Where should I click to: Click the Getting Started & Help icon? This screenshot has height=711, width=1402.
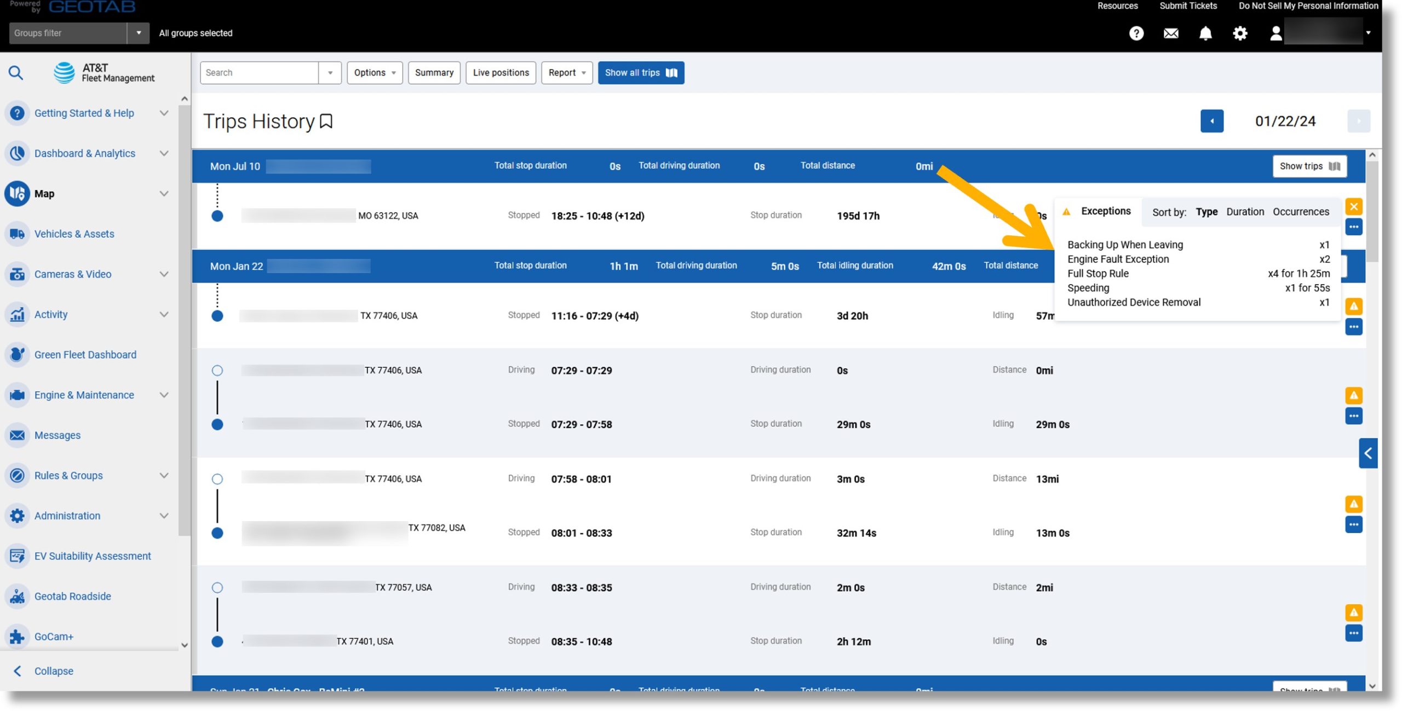(x=17, y=113)
